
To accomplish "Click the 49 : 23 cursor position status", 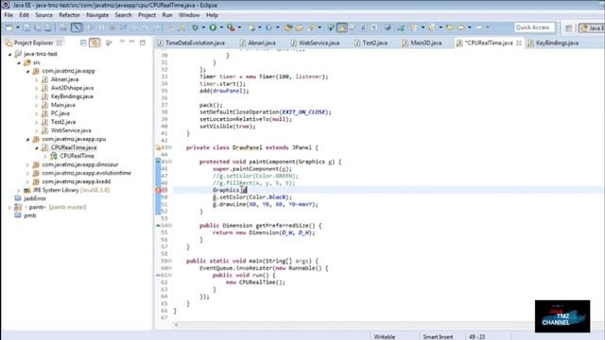I will click(x=476, y=336).
